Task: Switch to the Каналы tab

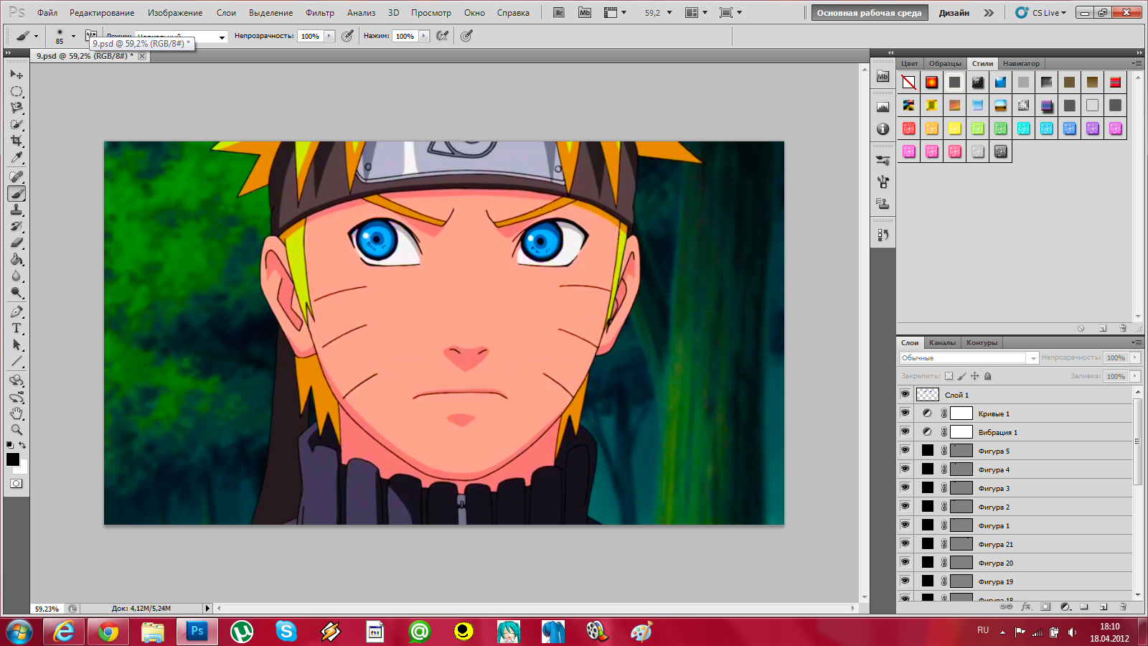Action: click(942, 342)
